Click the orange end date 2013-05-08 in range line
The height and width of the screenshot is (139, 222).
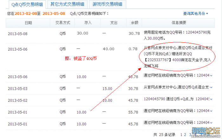coord(54,14)
